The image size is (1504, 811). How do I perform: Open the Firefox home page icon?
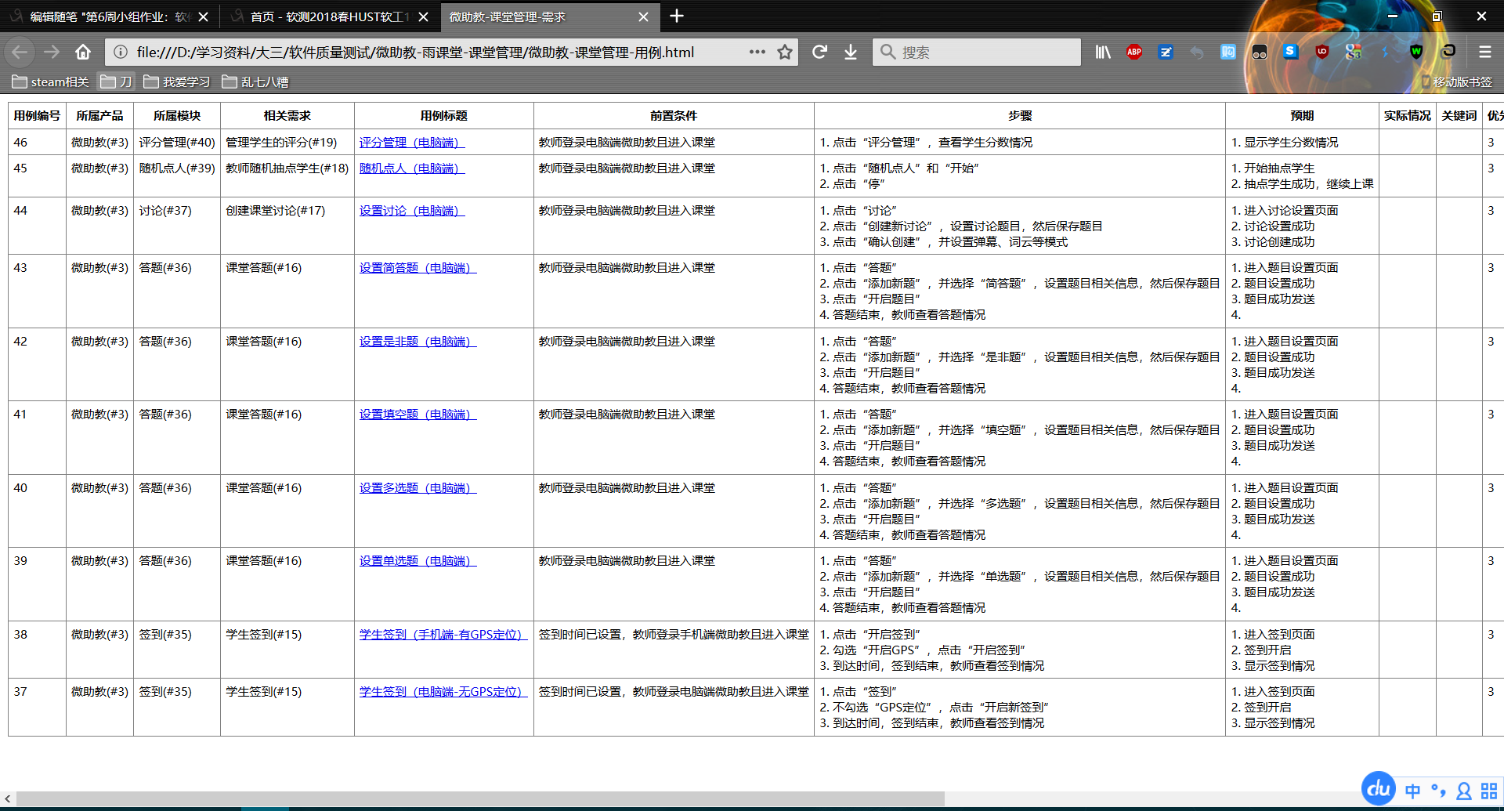83,52
